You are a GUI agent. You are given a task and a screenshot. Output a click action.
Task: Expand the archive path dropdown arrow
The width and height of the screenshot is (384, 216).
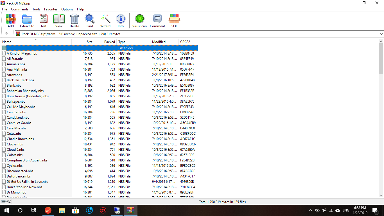click(381, 34)
